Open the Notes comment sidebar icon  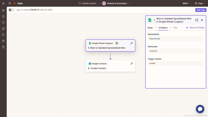[3, 22]
